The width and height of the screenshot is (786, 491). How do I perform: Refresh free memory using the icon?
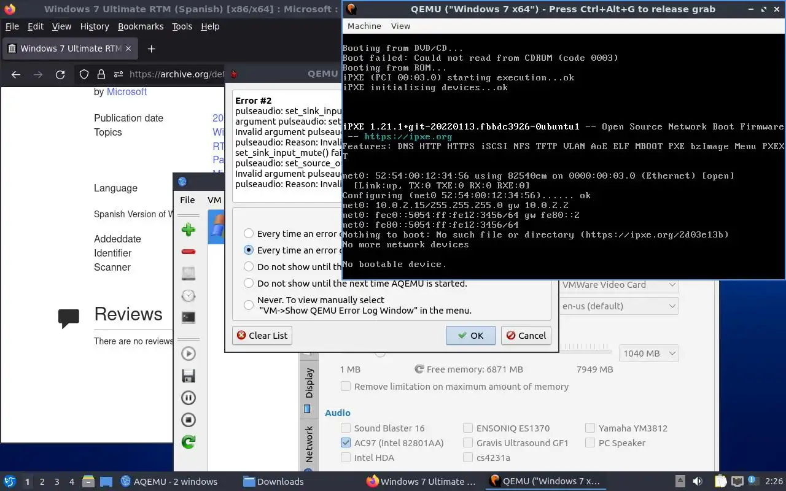(419, 369)
